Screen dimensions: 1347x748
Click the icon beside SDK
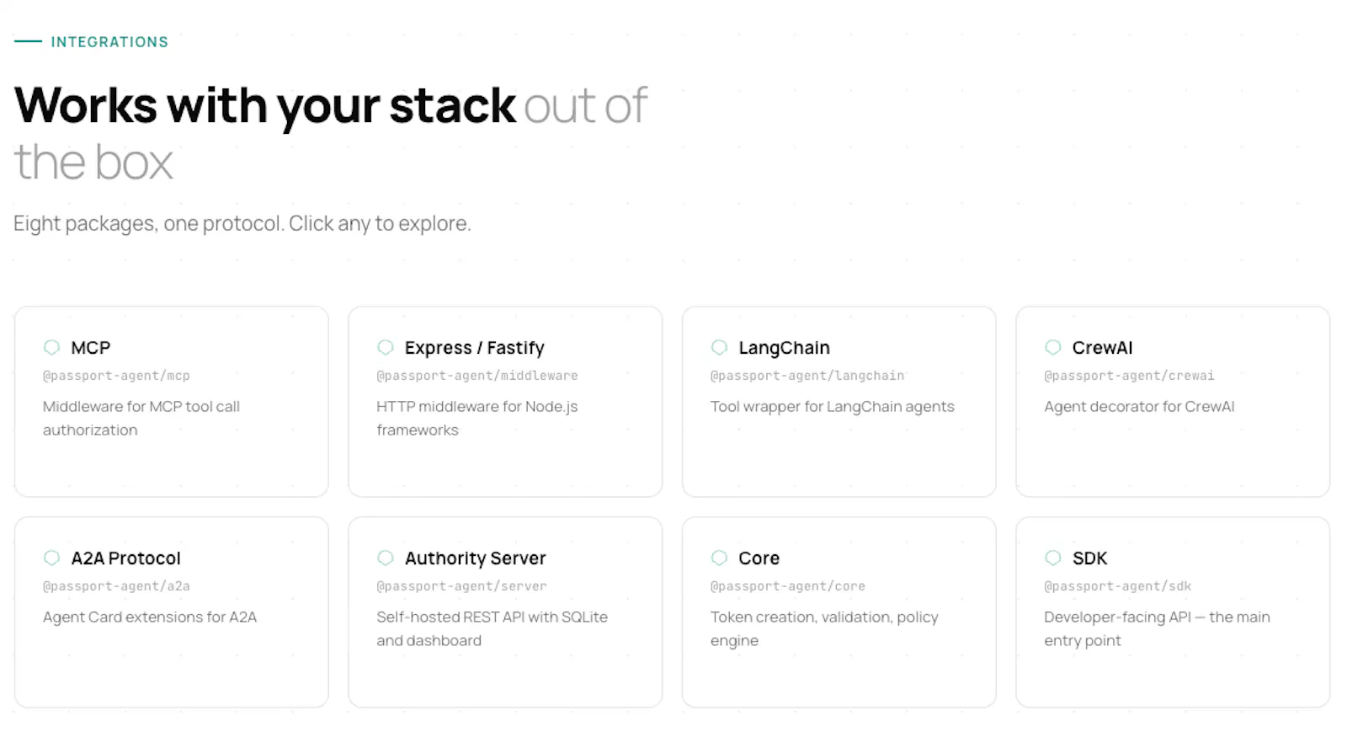tap(1053, 558)
